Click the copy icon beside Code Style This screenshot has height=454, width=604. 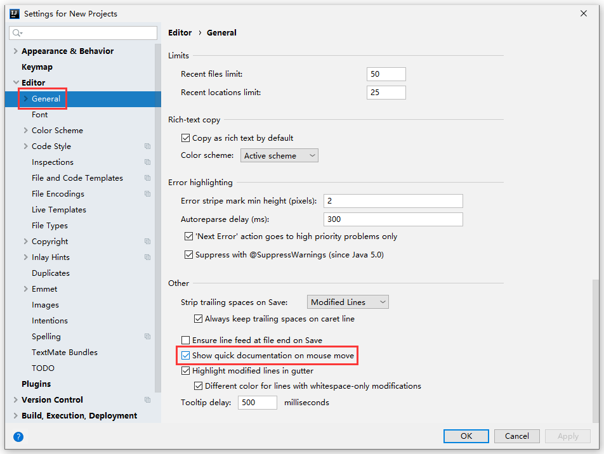click(147, 146)
